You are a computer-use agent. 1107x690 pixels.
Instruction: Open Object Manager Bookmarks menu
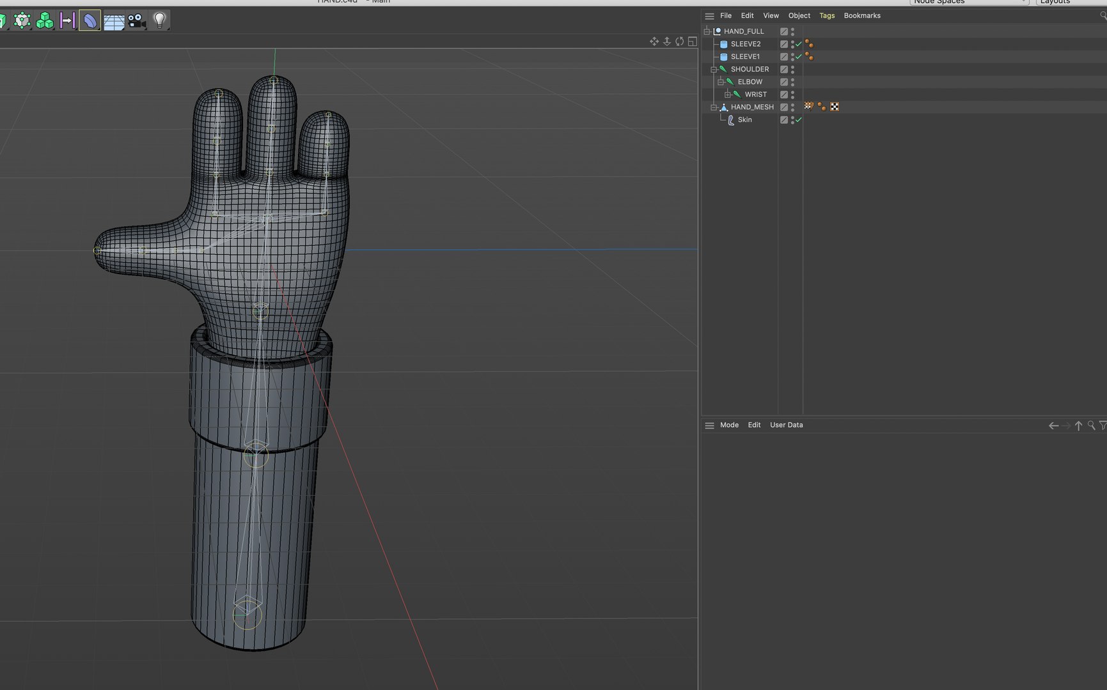click(x=862, y=16)
